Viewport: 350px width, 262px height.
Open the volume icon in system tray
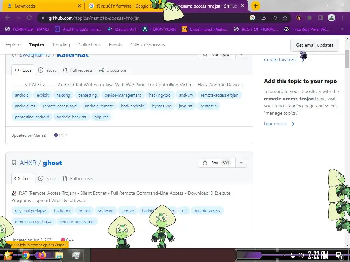point(301,255)
